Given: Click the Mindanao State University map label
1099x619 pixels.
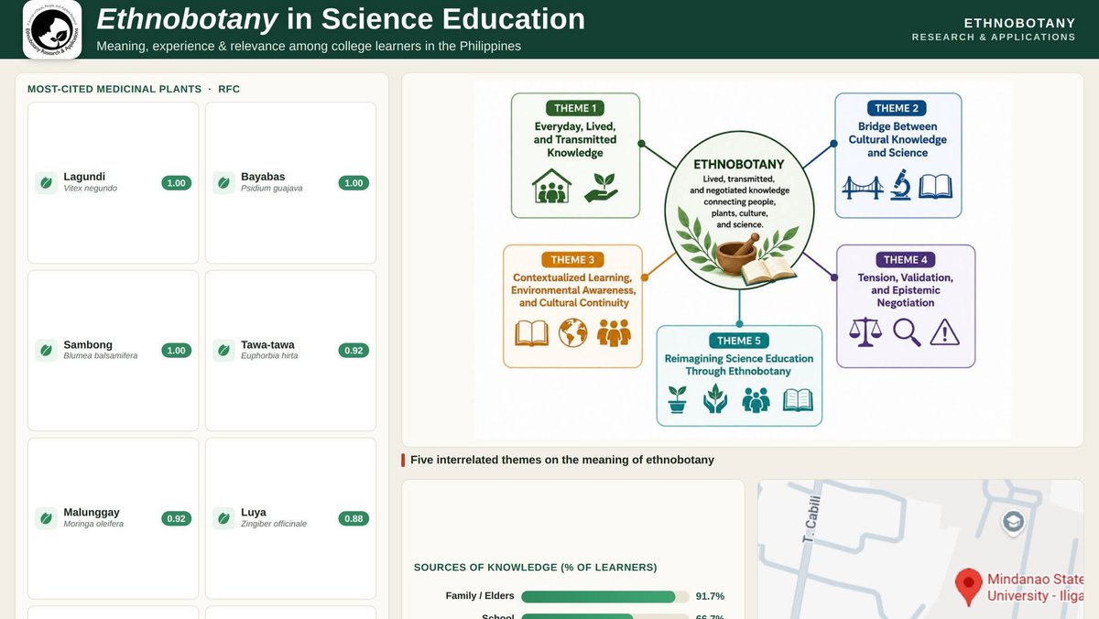Looking at the screenshot, I should (x=1036, y=587).
